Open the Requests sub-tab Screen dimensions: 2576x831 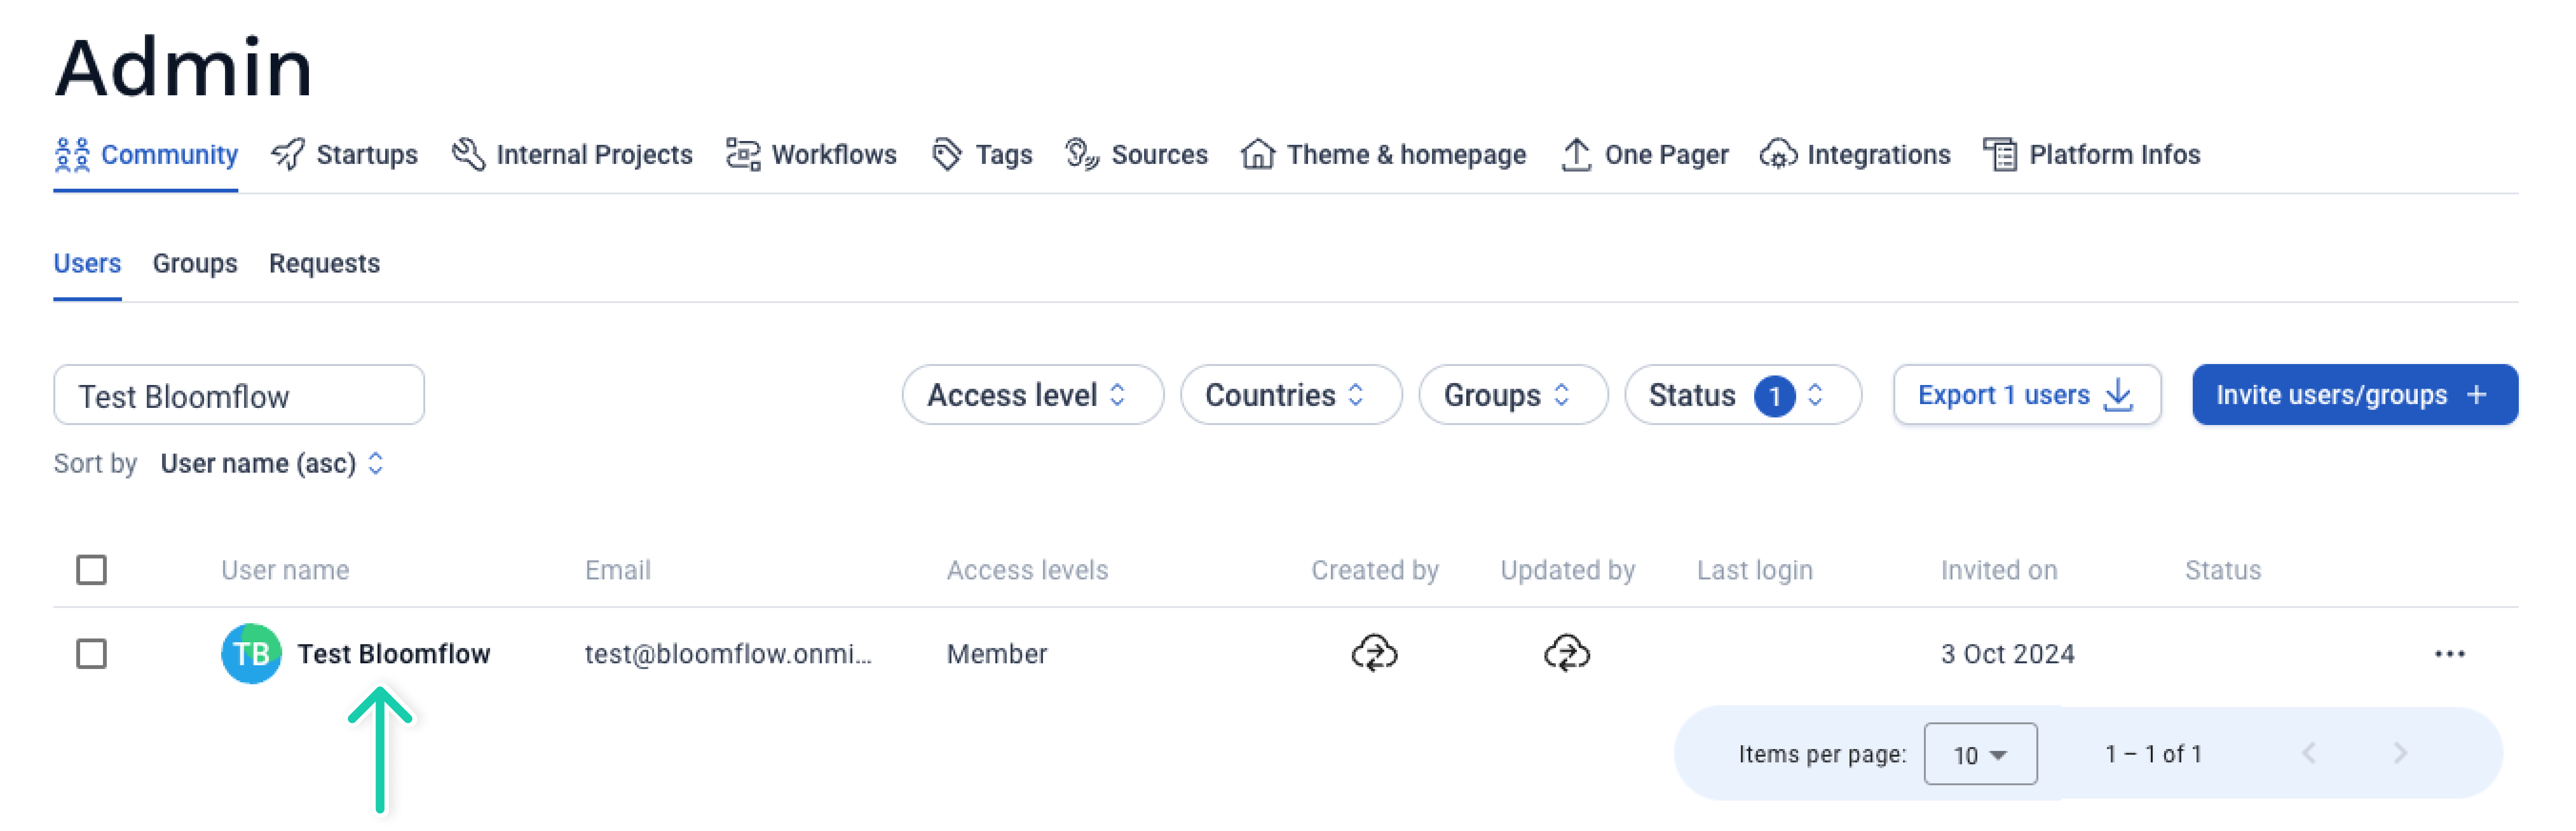coord(324,264)
